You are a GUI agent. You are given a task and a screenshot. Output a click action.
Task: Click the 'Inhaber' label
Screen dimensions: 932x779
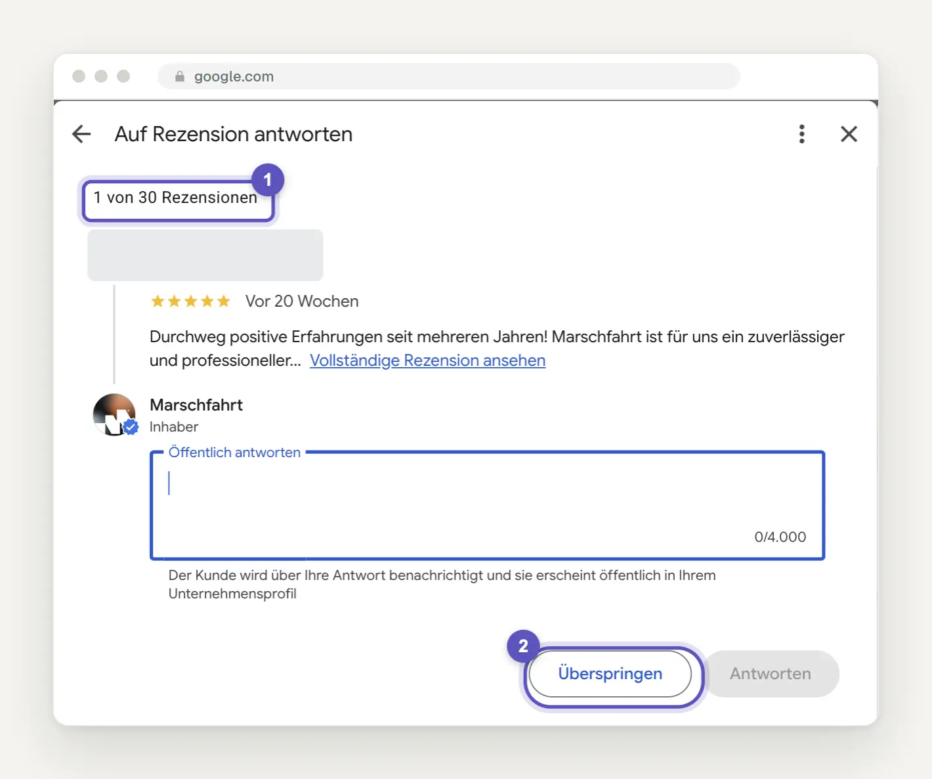tap(174, 427)
